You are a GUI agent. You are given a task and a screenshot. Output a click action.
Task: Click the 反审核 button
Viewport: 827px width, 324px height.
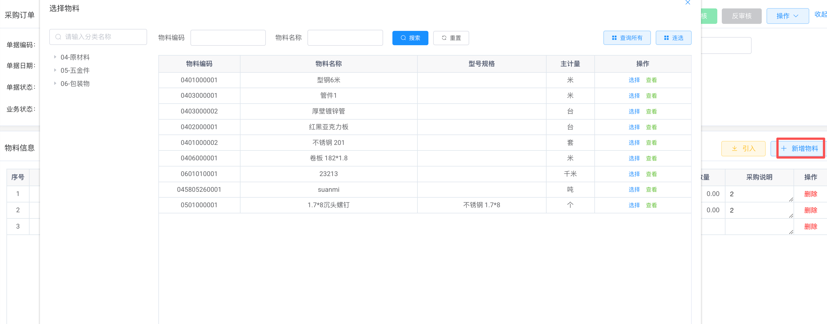741,16
